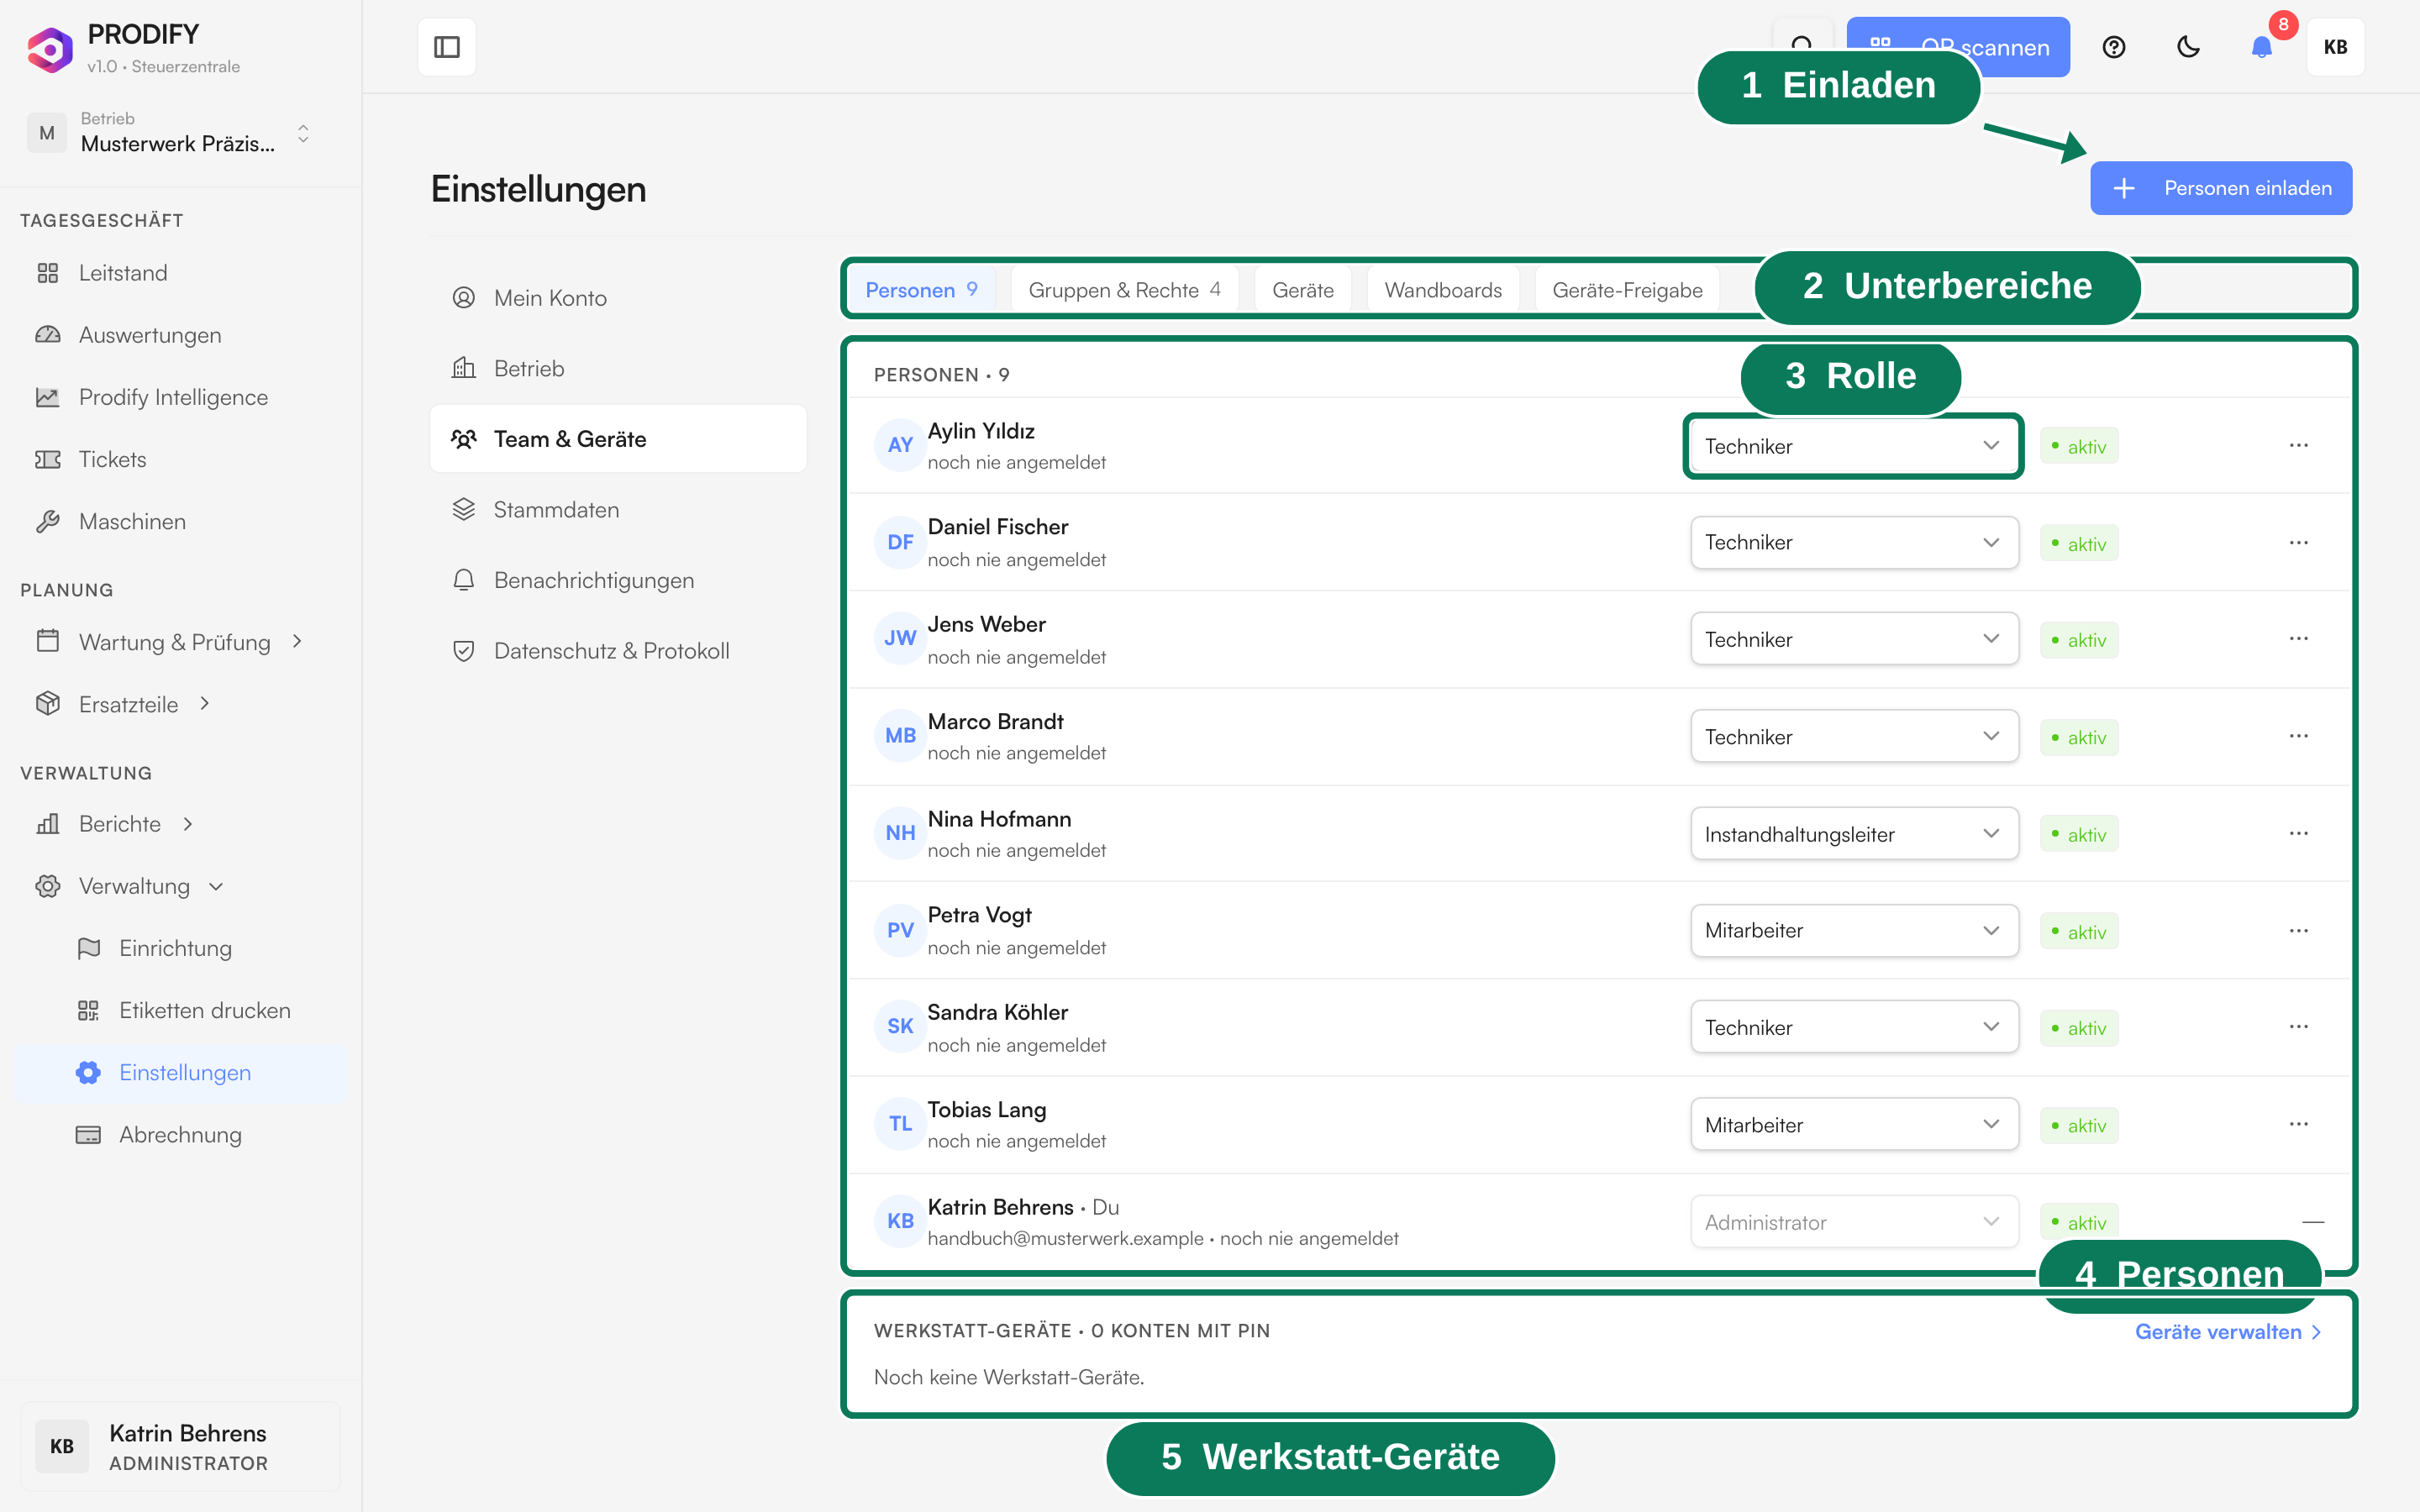Switch to Gruppen & Rechte tab
Image resolution: width=2420 pixels, height=1512 pixels.
tap(1124, 290)
